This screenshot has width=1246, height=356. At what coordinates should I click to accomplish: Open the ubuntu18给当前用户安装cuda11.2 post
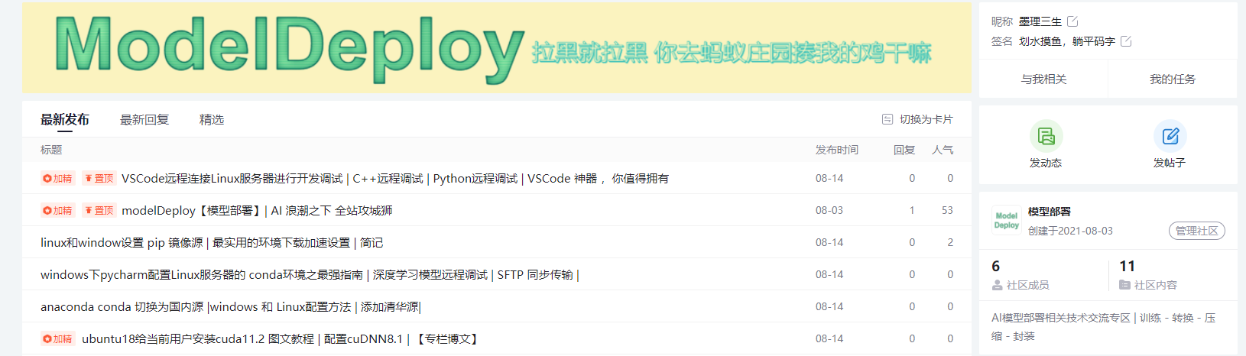coord(281,339)
